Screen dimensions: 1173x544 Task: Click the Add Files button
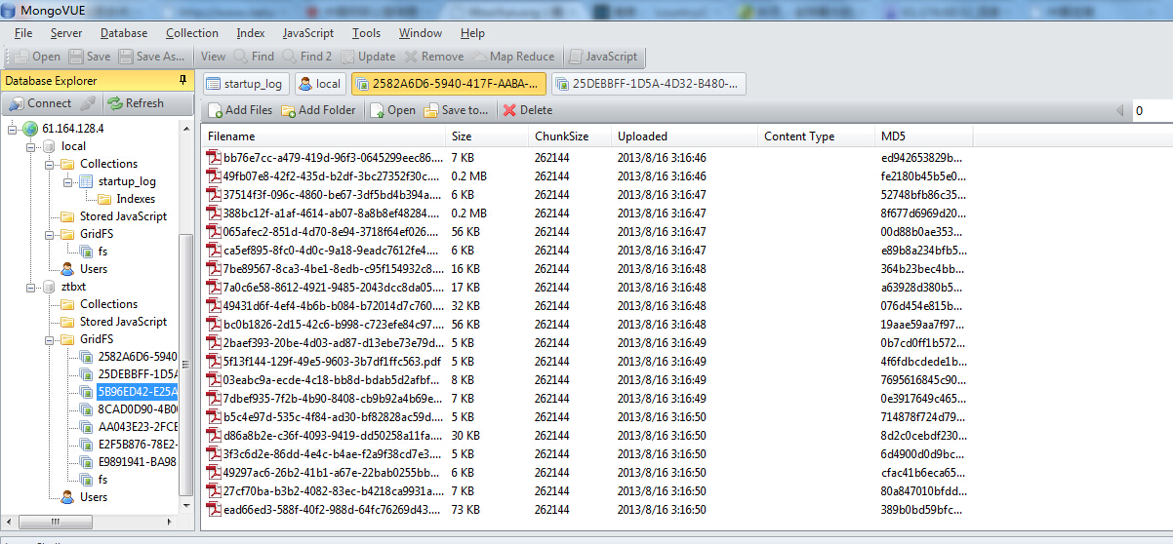(x=240, y=110)
